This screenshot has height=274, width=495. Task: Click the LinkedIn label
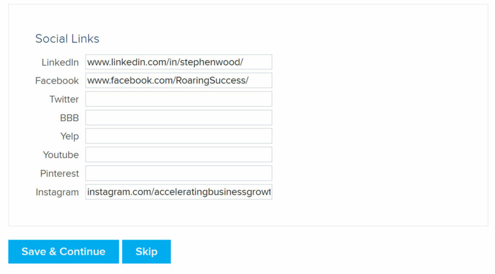point(60,62)
